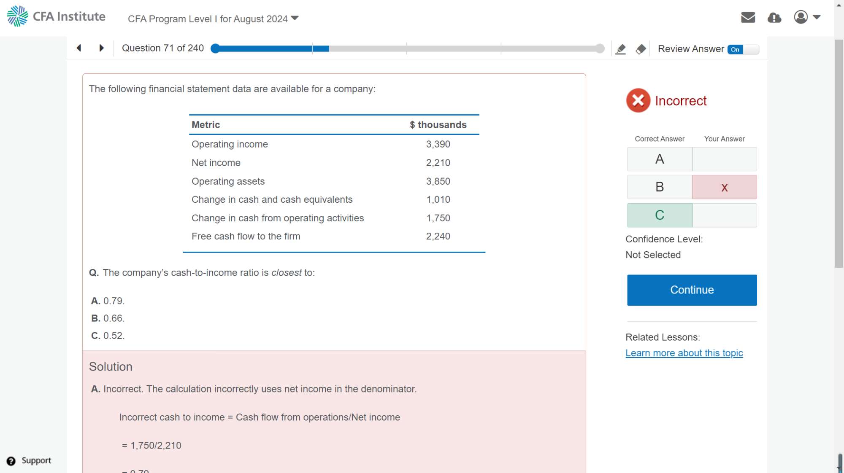Select the eraser tool
Image resolution: width=844 pixels, height=473 pixels.
(x=641, y=49)
